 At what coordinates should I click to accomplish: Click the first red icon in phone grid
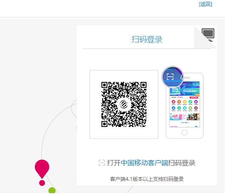click(173, 102)
